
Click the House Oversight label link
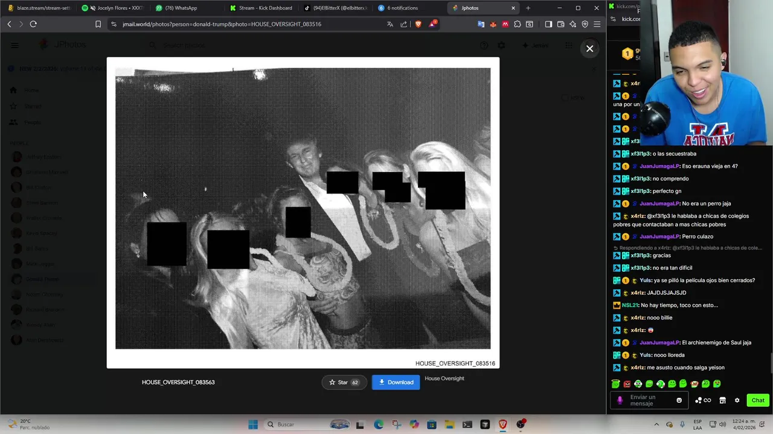click(x=444, y=379)
